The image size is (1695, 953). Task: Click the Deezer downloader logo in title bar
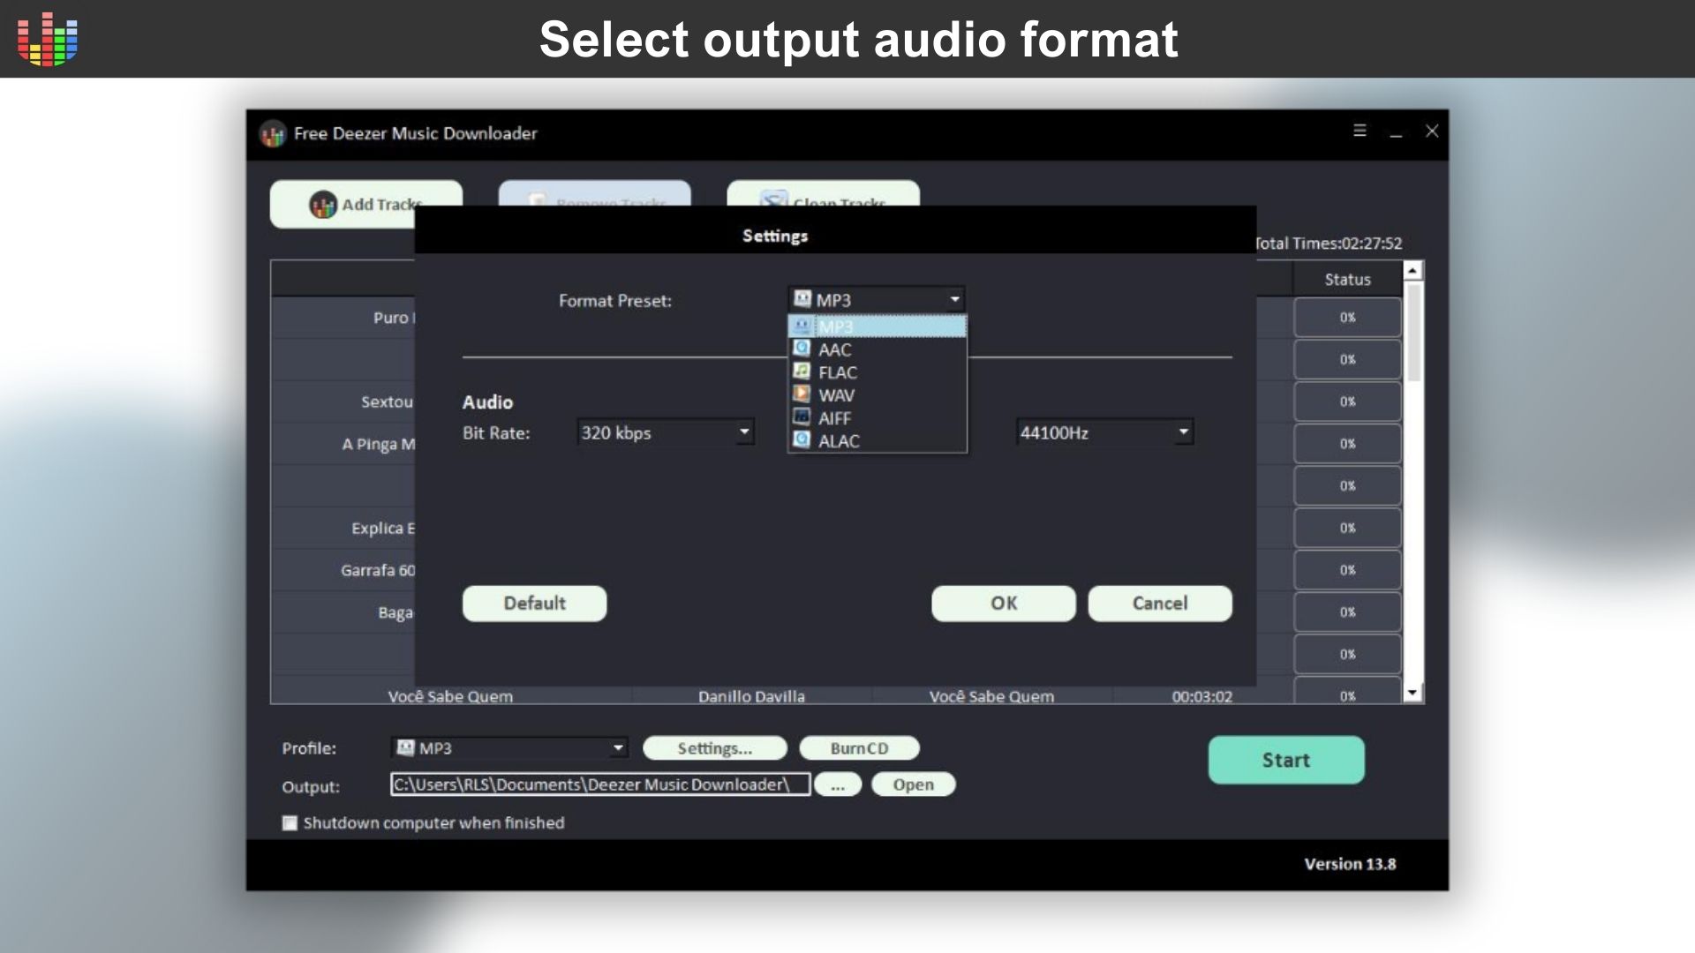(272, 134)
